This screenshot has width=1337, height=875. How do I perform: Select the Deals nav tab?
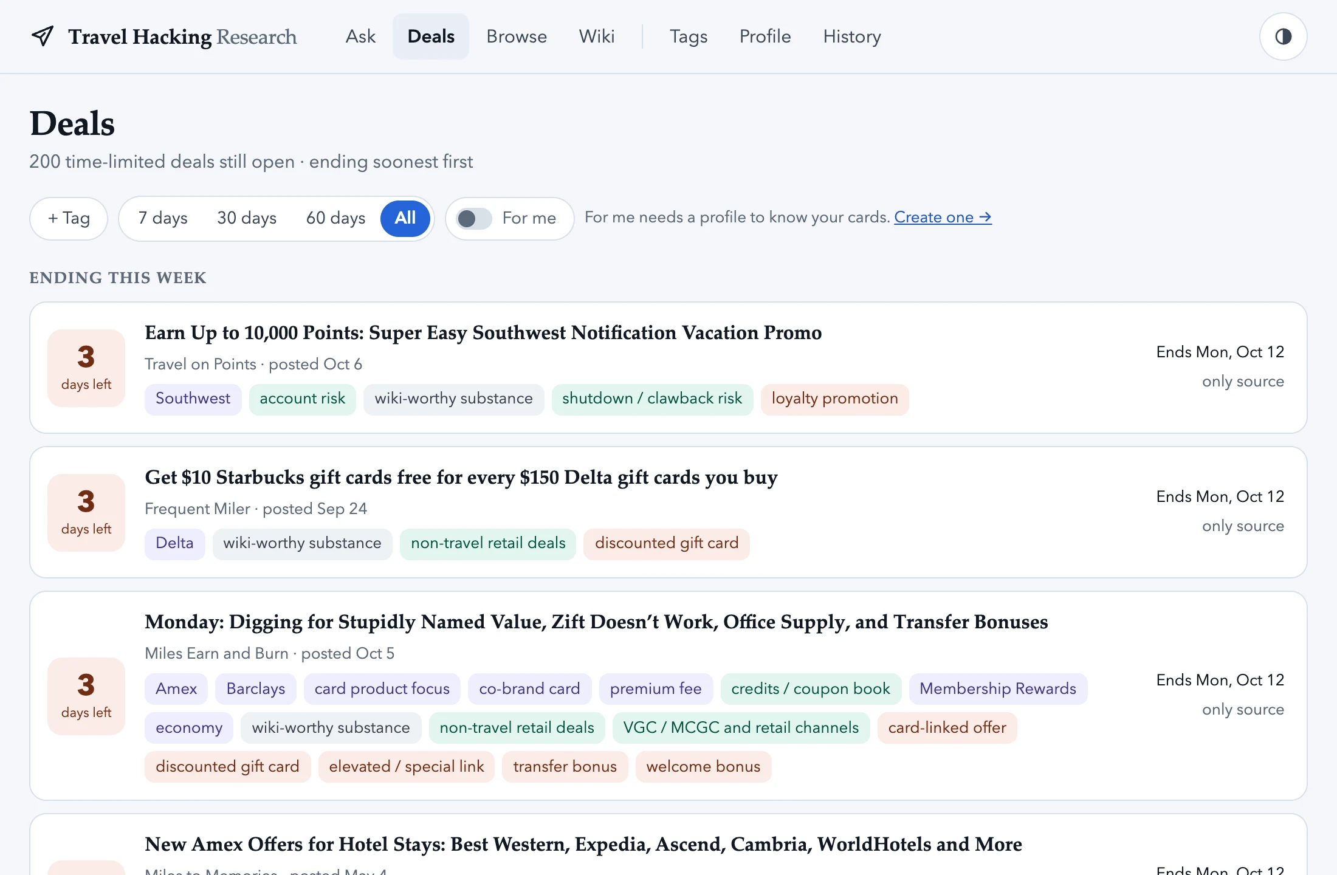pyautogui.click(x=431, y=36)
